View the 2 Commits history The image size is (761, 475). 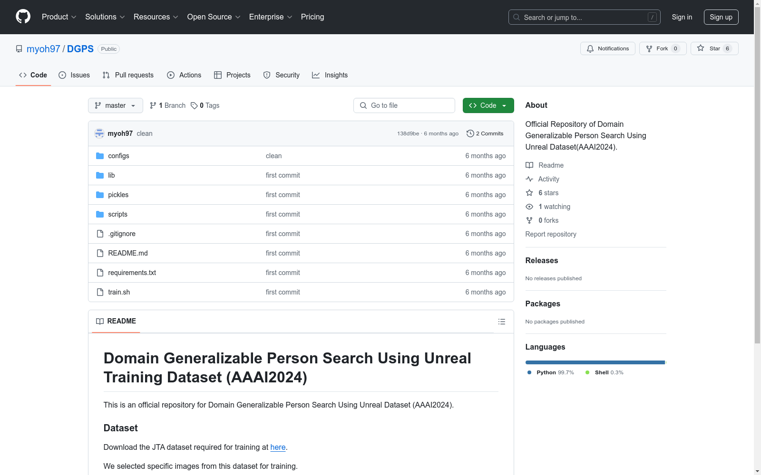(x=485, y=133)
